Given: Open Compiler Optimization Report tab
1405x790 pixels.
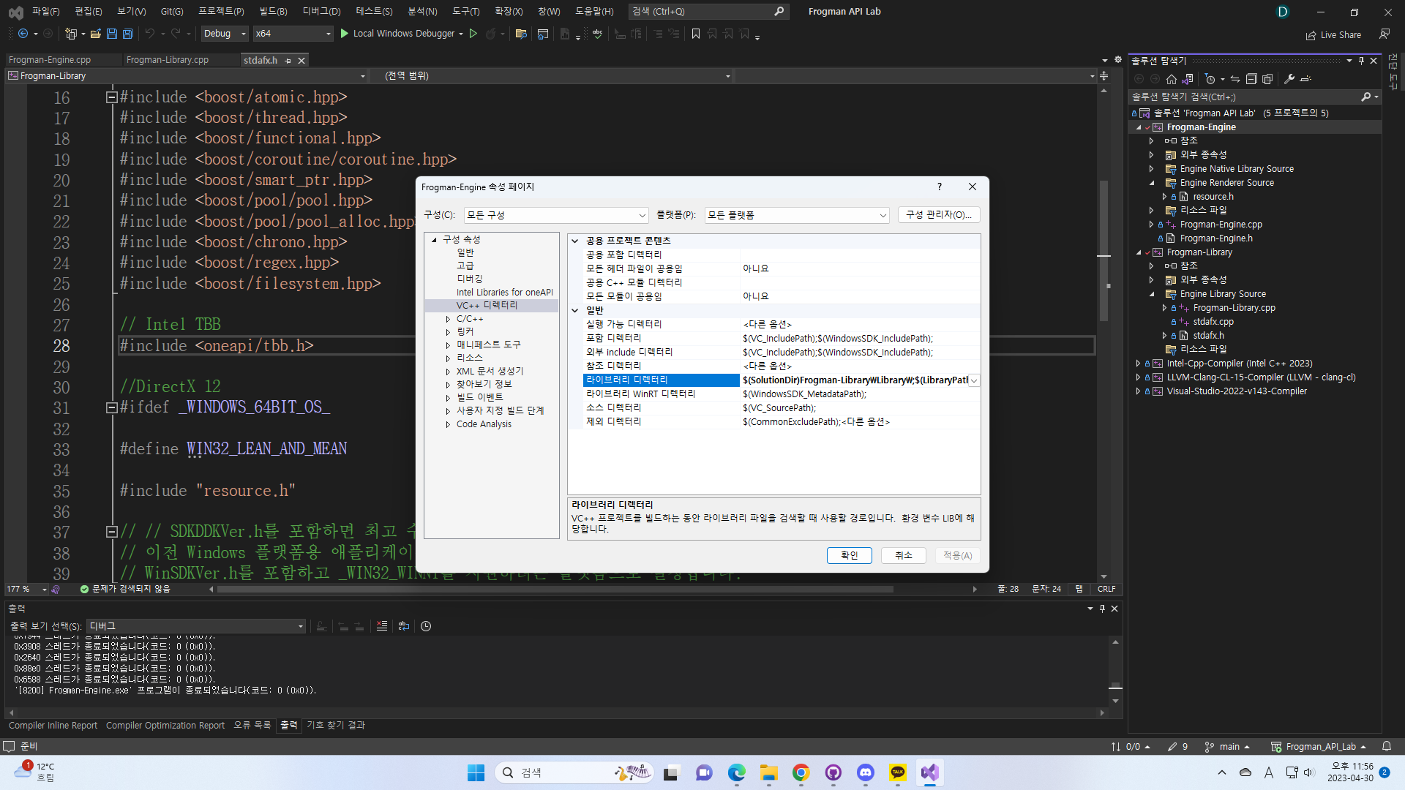Looking at the screenshot, I should [x=165, y=726].
